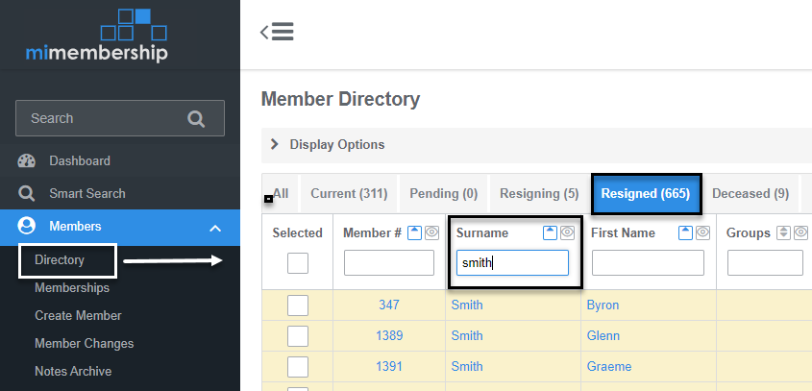Switch to the Resigning (5) tab
The image size is (812, 391).
(539, 194)
